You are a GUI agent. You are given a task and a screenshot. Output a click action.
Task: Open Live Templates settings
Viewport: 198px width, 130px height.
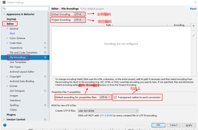[x=18, y=62]
